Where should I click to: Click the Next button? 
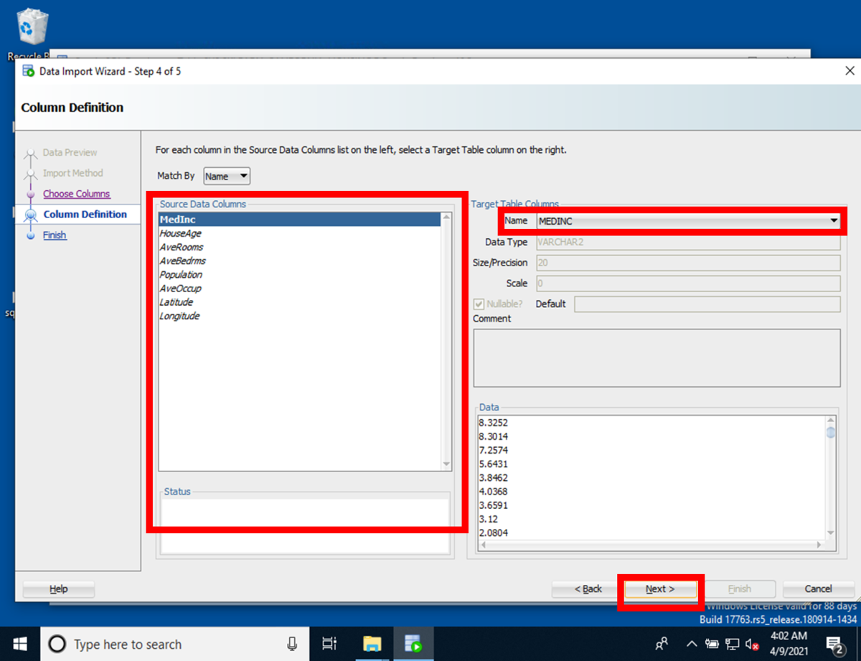tap(660, 589)
